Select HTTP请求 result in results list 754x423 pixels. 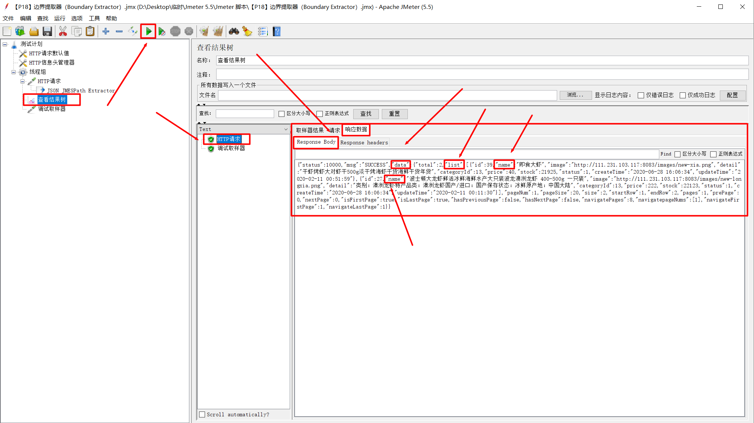click(229, 139)
